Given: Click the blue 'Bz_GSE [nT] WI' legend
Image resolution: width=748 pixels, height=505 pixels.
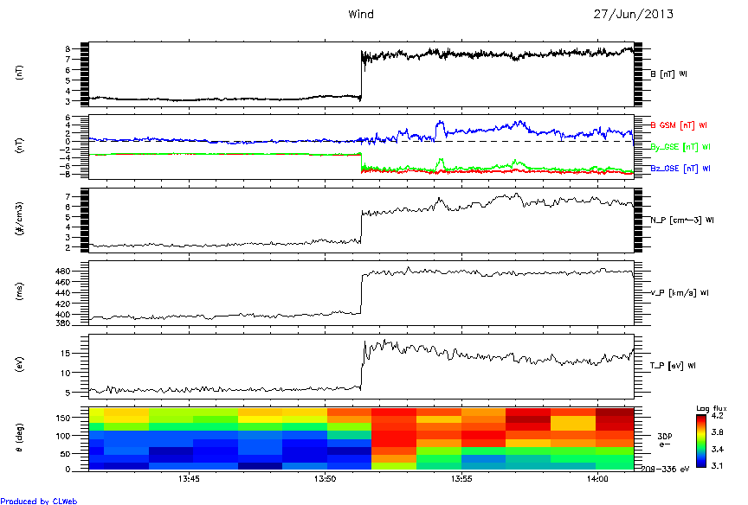Looking at the screenshot, I should (x=680, y=169).
